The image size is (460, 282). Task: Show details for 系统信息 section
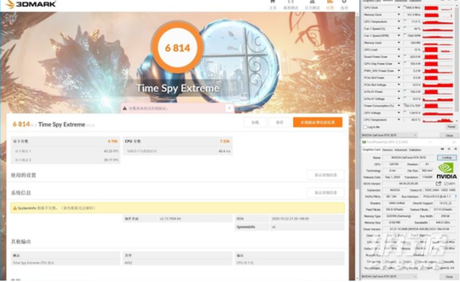pos(326,192)
